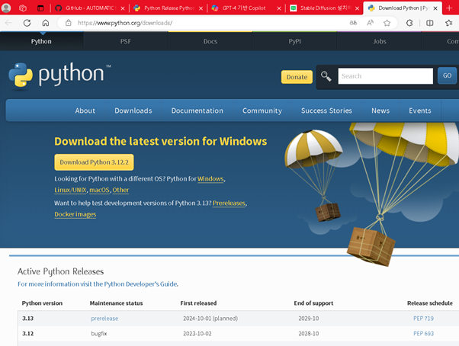
Task: Open the Community menu
Action: click(x=262, y=111)
